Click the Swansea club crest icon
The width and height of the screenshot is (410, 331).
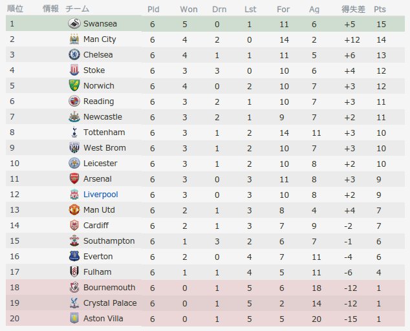(x=74, y=24)
